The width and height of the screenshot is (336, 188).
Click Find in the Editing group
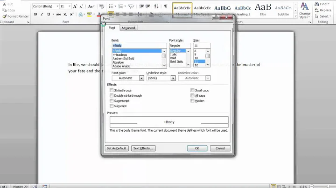322,4
